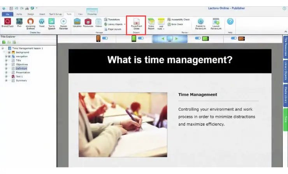Launch the Pixlr image editor
Image resolution: width=288 pixels, height=174 pixels.
(x=19, y=23)
